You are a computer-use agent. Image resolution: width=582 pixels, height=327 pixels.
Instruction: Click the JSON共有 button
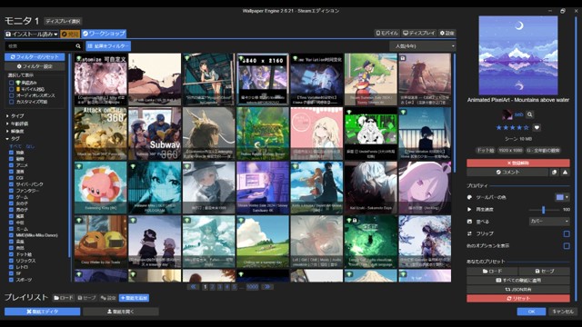[x=518, y=289]
